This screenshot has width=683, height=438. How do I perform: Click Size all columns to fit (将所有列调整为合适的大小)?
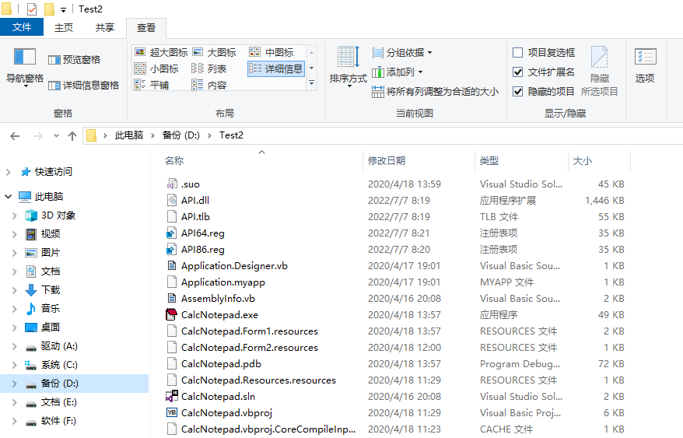tap(435, 92)
